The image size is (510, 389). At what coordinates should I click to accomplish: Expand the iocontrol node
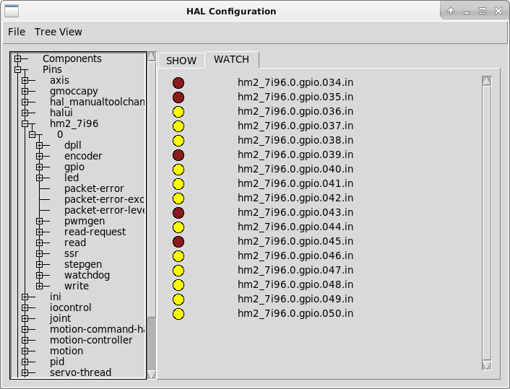(25, 307)
